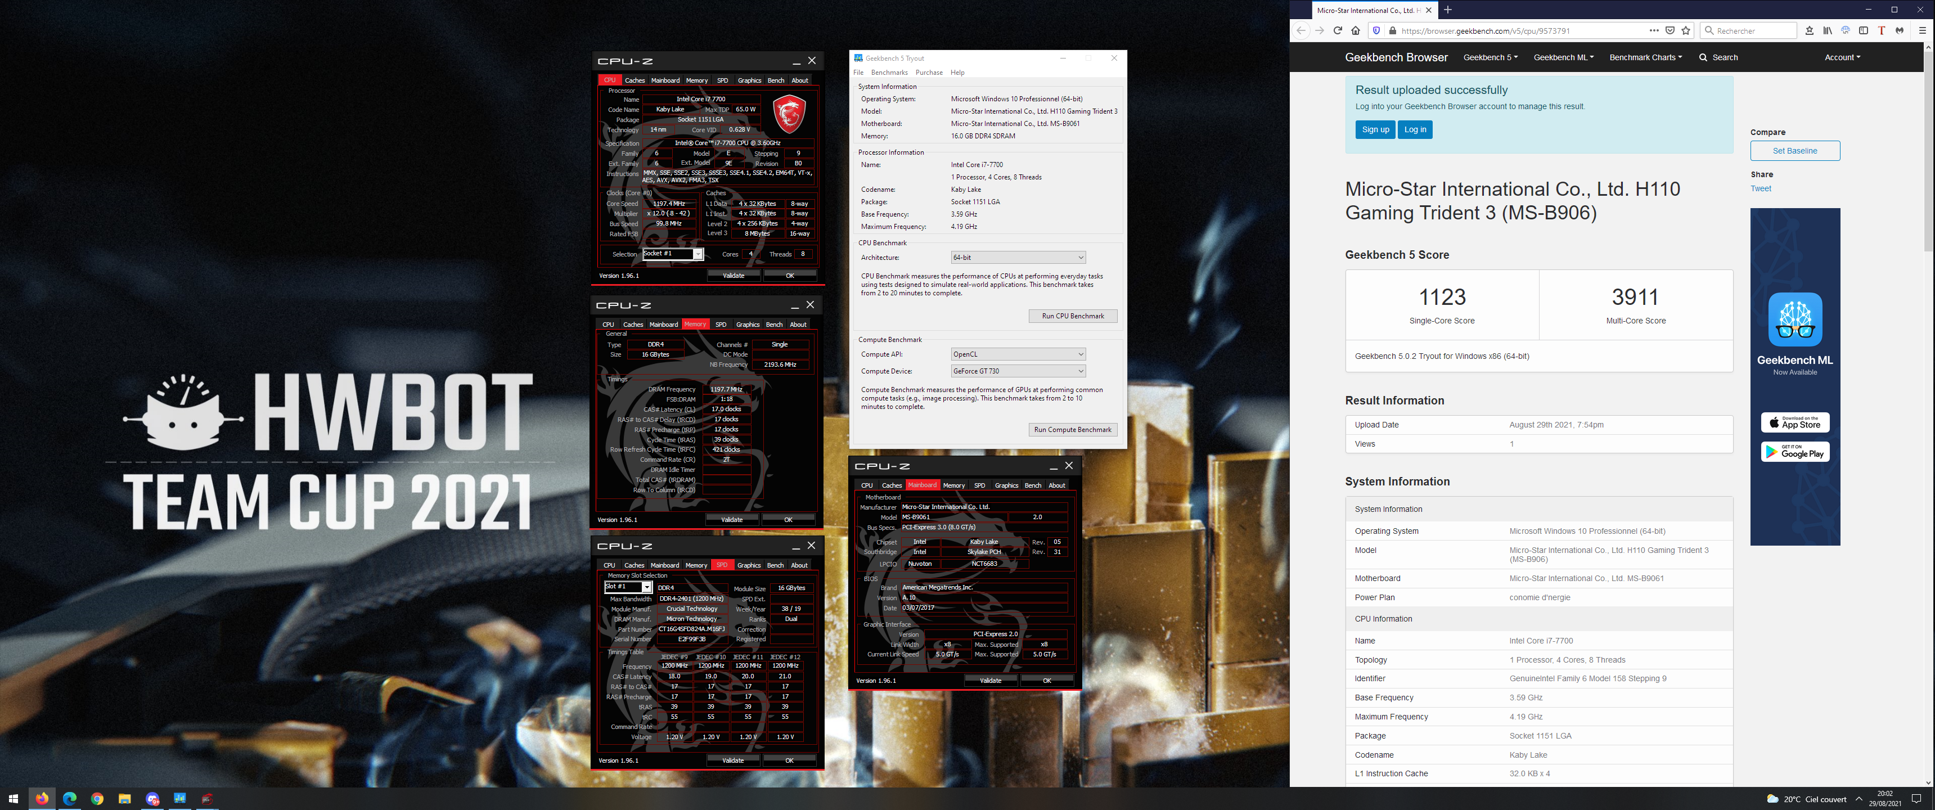Open Graphics tab in CPU-Z Mainboard window

click(x=1006, y=485)
